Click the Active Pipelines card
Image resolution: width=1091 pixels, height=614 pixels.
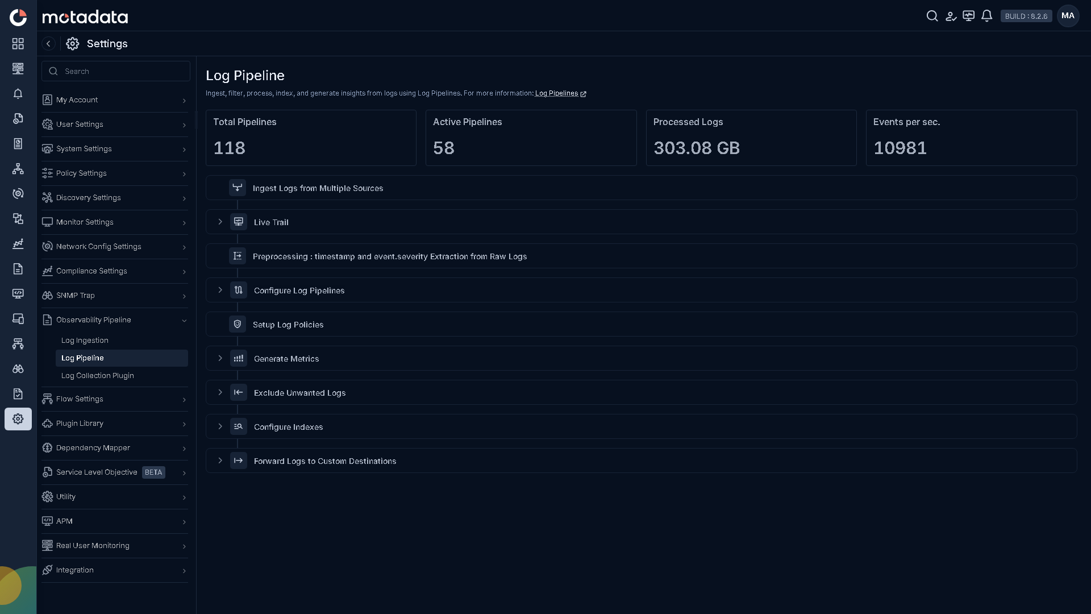(531, 138)
